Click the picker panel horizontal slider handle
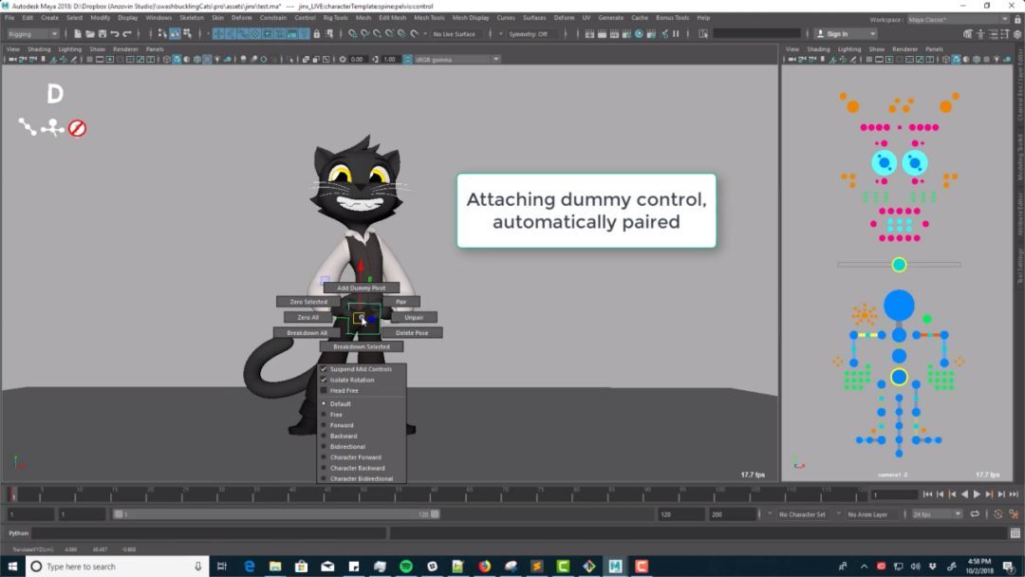 (x=899, y=265)
